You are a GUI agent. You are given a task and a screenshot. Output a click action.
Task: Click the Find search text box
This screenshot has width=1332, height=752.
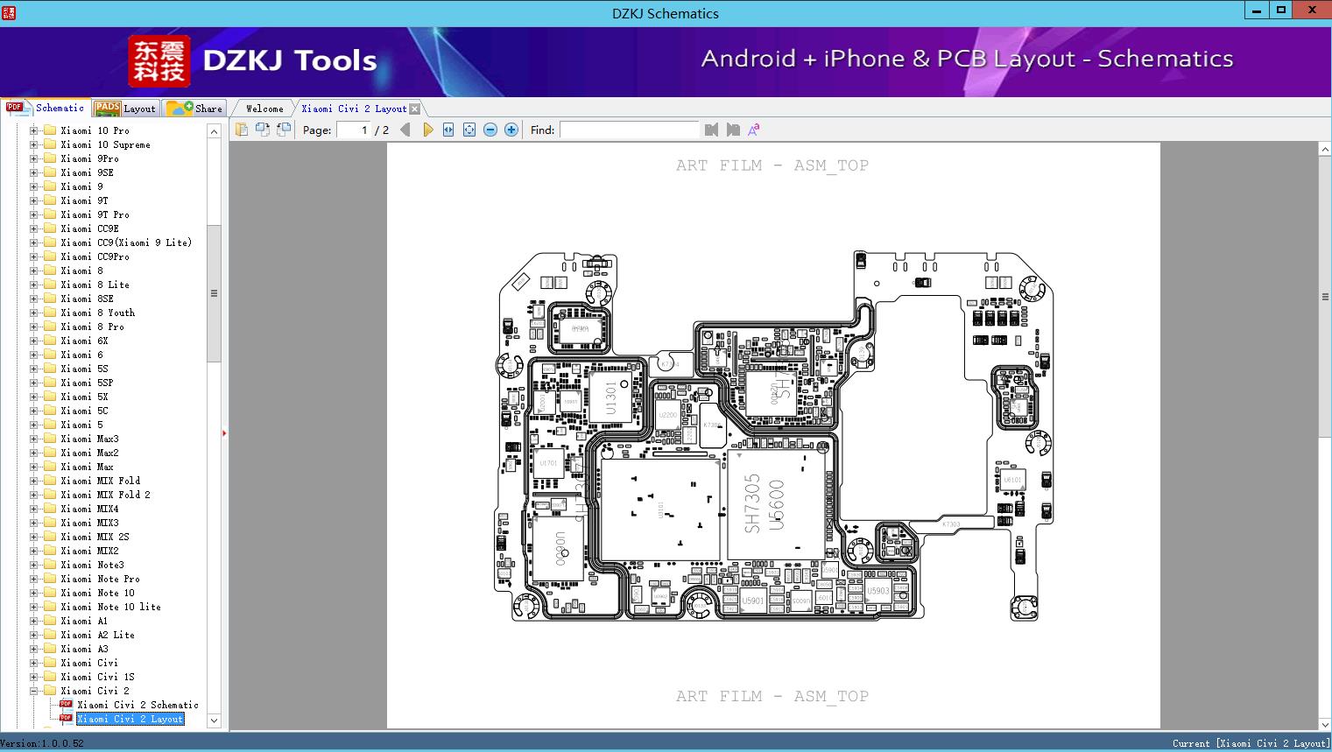pyautogui.click(x=630, y=130)
